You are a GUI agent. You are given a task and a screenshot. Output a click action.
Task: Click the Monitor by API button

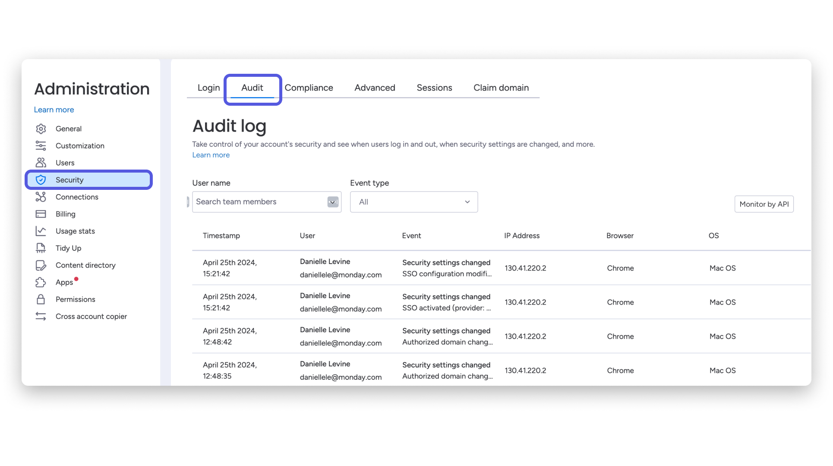(x=764, y=204)
